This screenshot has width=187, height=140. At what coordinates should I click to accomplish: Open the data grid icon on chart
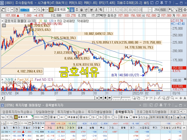coord(4,25)
